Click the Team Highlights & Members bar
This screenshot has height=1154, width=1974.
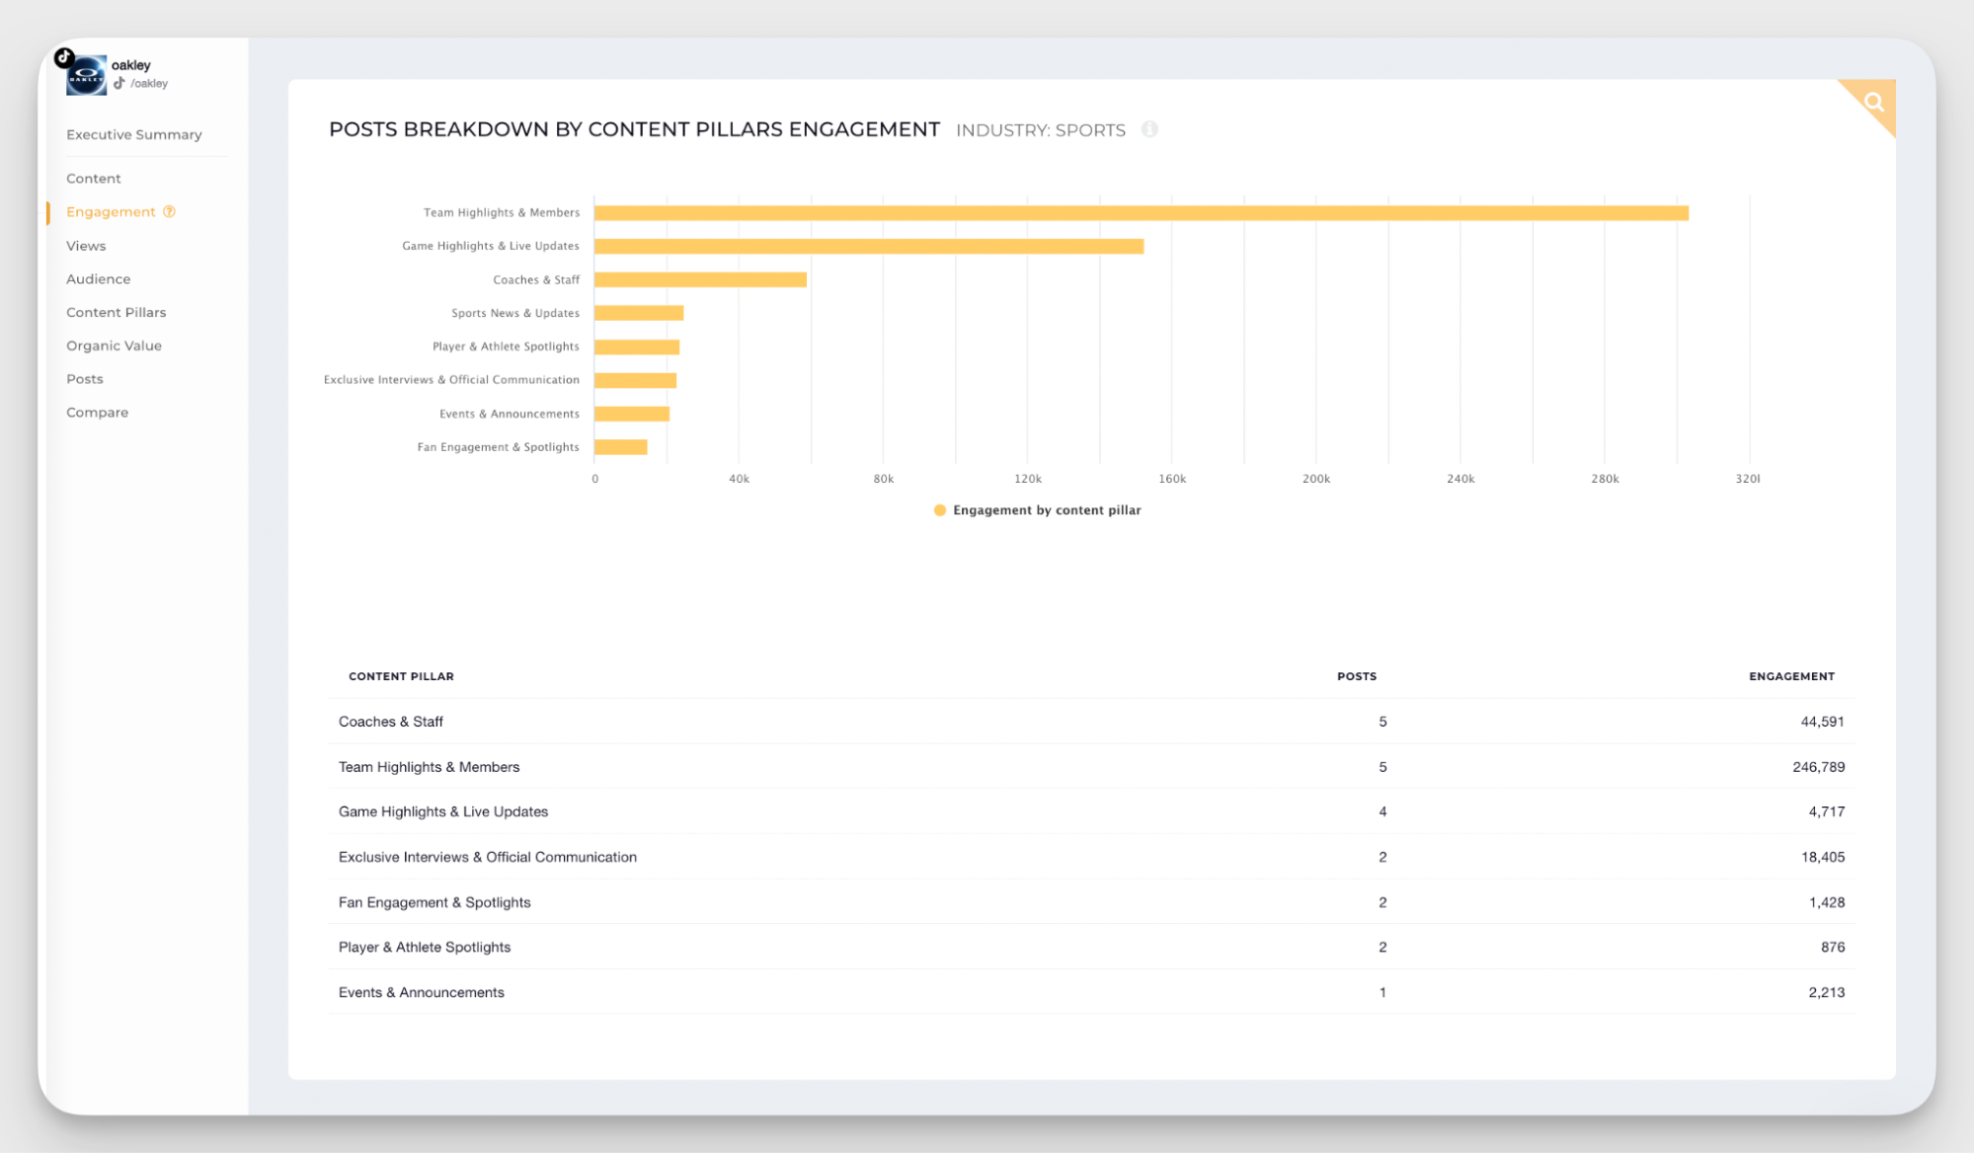pos(1136,212)
